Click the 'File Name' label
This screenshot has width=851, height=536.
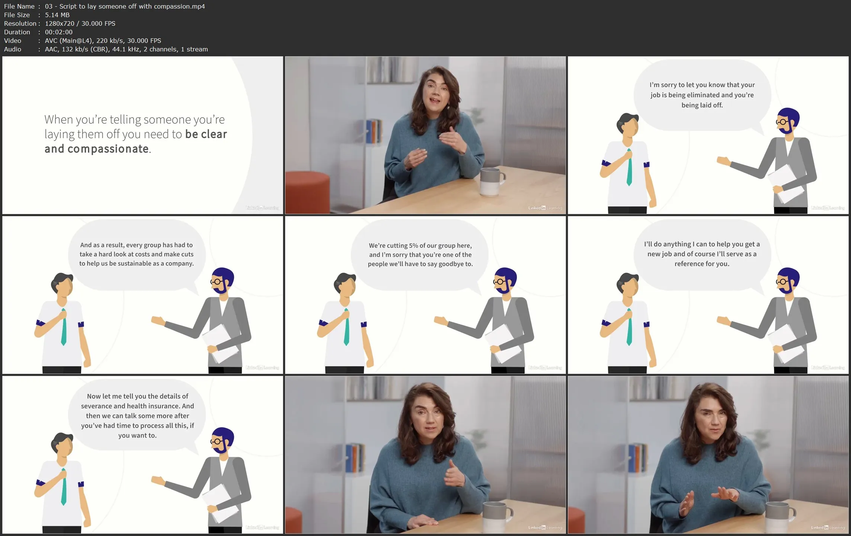[x=19, y=6]
